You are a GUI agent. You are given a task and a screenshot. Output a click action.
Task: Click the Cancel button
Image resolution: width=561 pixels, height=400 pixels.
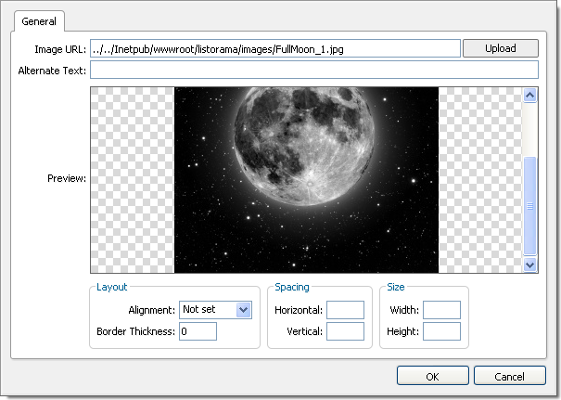point(509,376)
